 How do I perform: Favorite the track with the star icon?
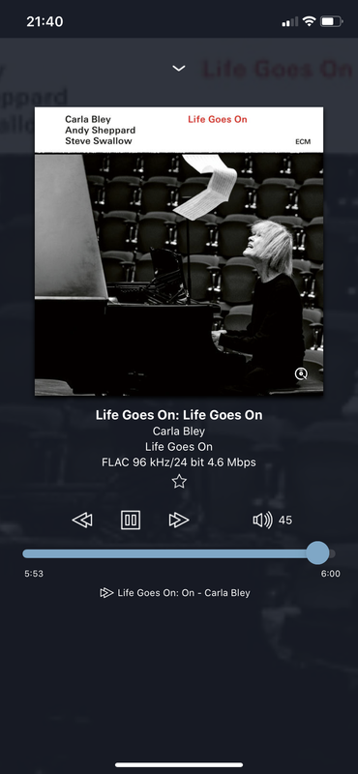click(x=179, y=481)
